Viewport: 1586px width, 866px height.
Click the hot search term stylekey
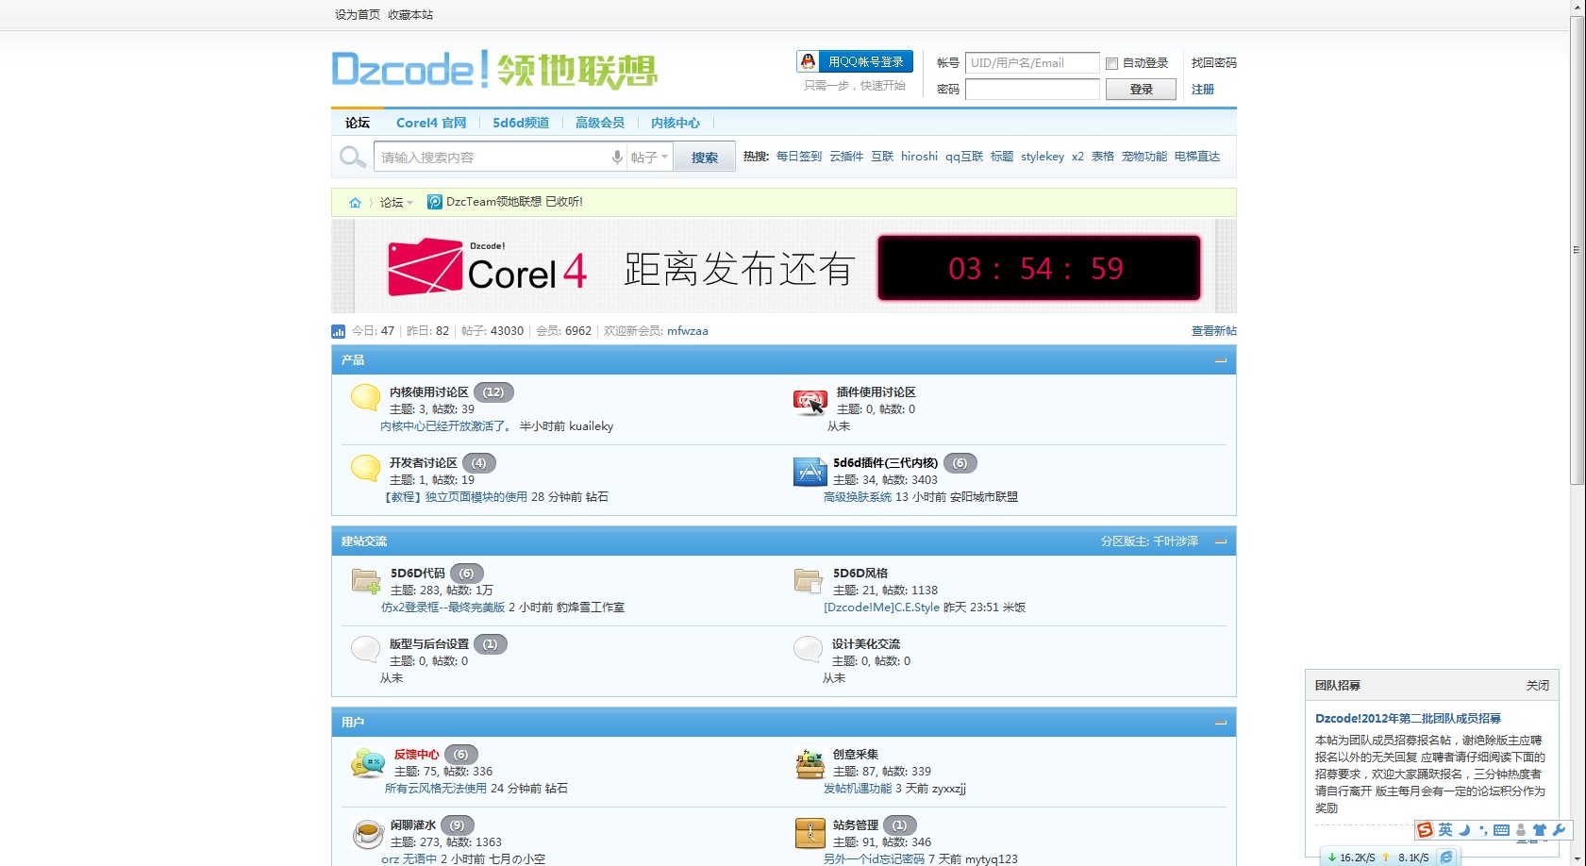pos(1043,157)
